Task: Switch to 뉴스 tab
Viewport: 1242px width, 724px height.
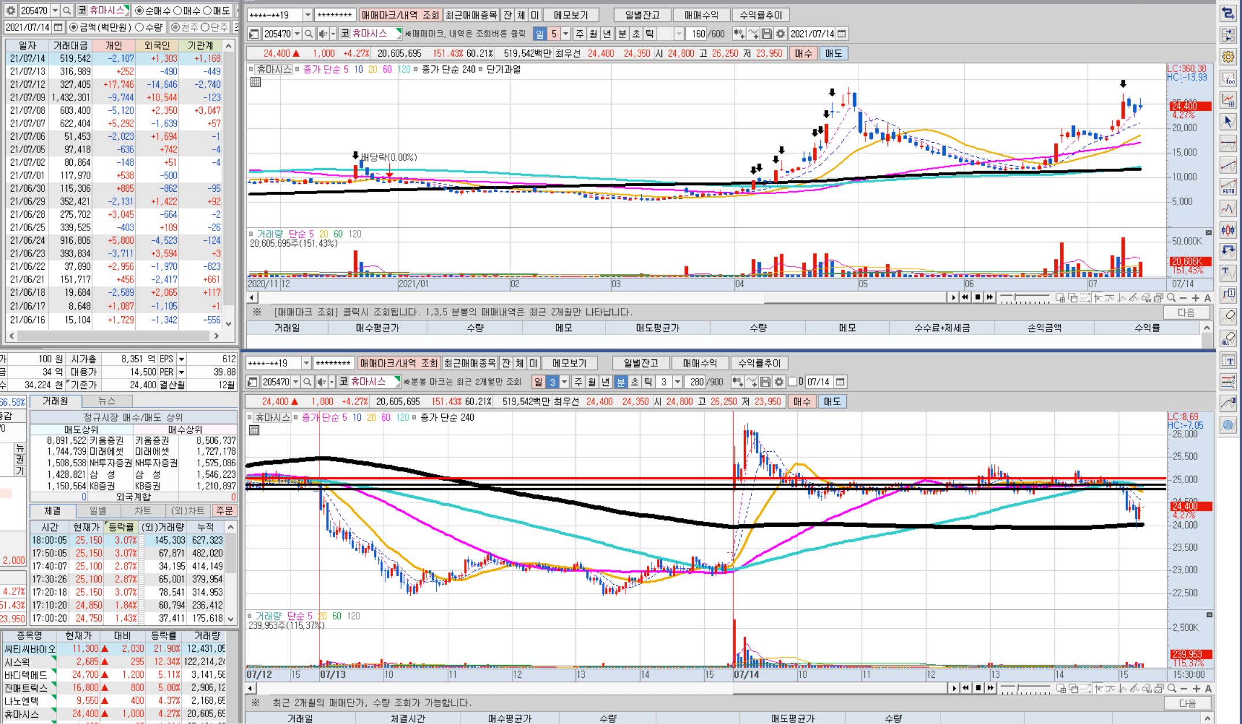Action: 107,401
